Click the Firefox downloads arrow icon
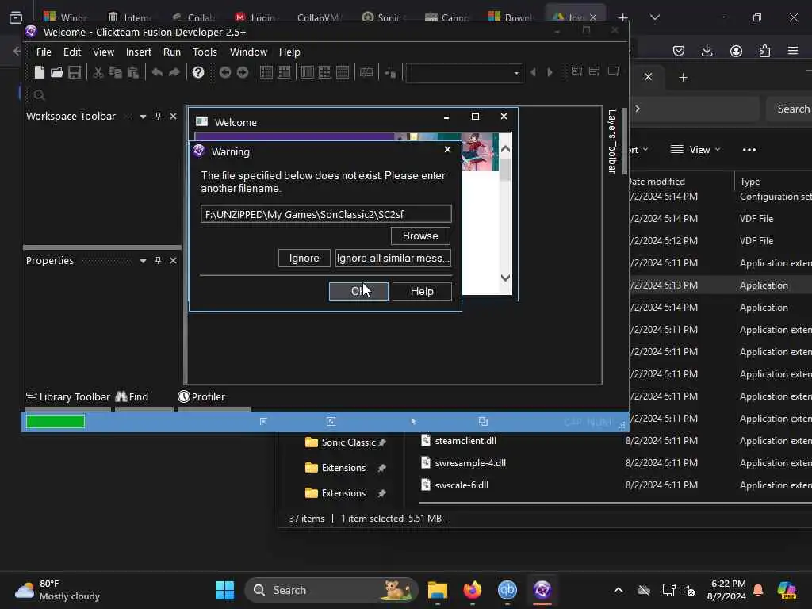Viewport: 812px width, 609px height. (707, 51)
